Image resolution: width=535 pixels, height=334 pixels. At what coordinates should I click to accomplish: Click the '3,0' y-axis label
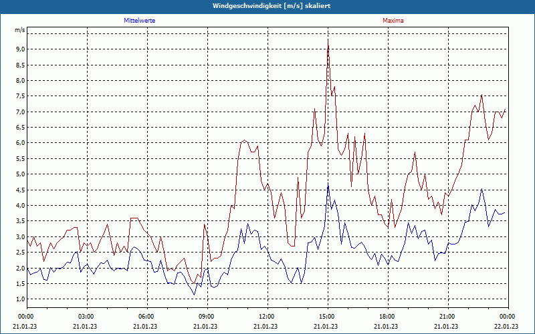tap(21, 236)
